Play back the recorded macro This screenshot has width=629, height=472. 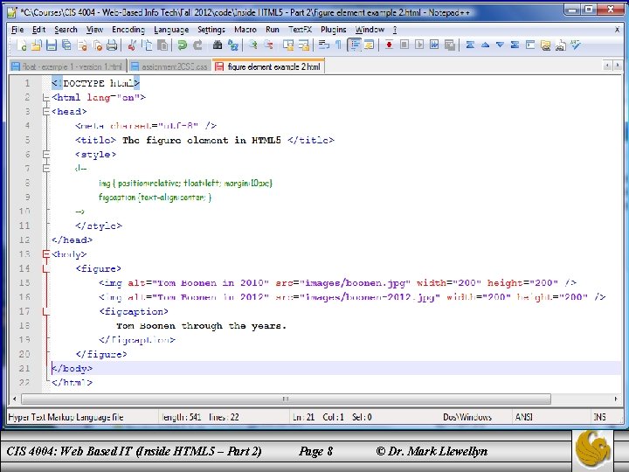[x=419, y=45]
